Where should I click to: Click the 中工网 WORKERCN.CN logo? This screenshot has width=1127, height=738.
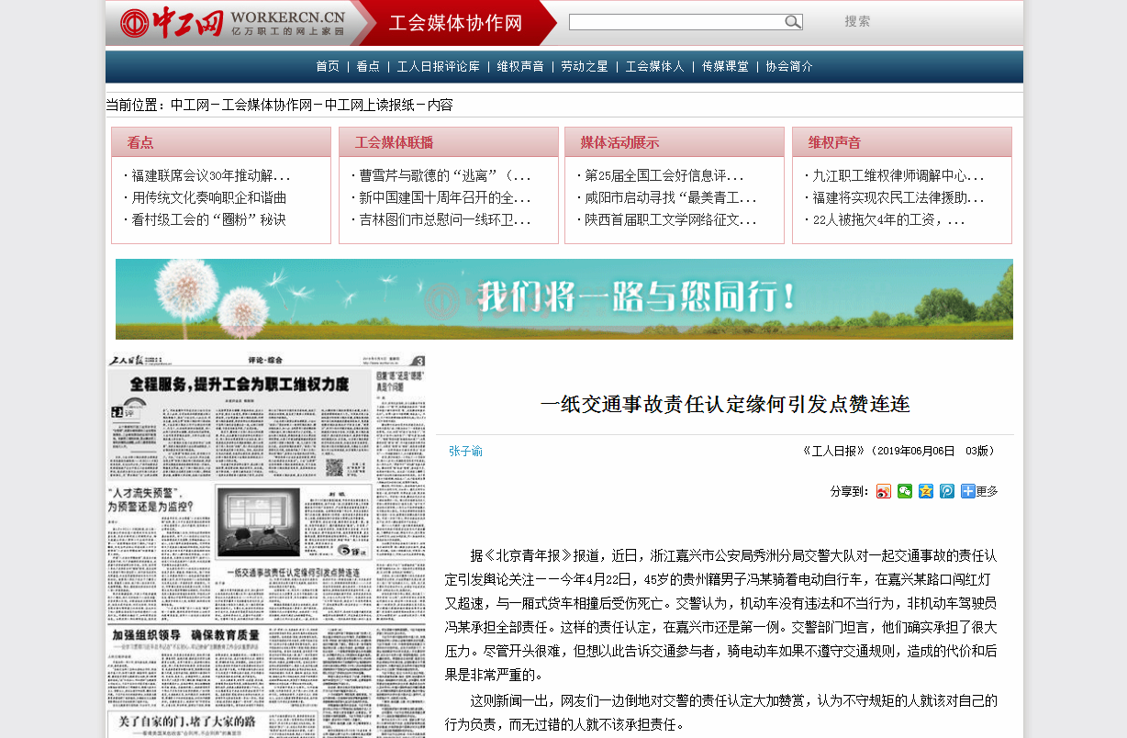[x=233, y=23]
